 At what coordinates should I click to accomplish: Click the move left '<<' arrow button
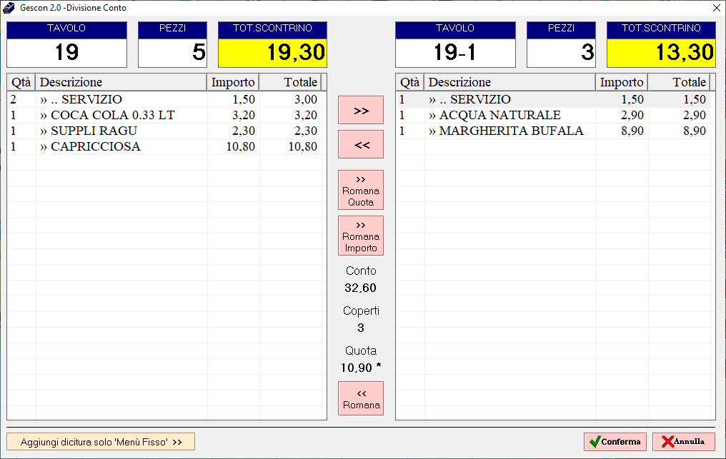coord(361,144)
